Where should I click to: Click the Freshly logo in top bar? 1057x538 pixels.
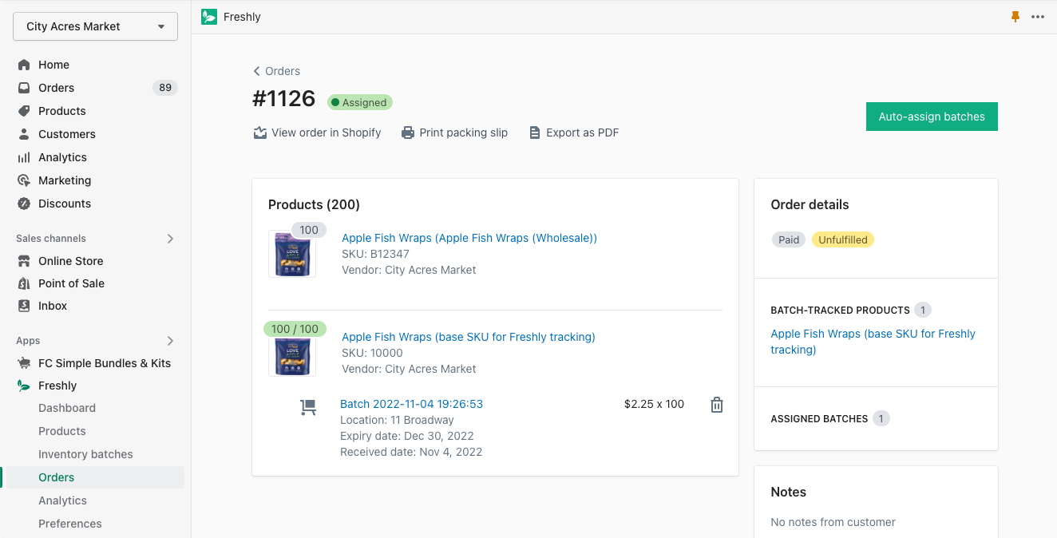[x=209, y=17]
